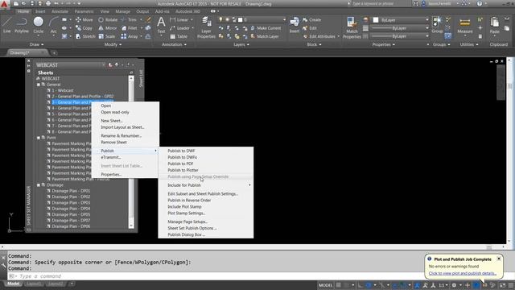Select the Polyline tool

pyautogui.click(x=22, y=25)
